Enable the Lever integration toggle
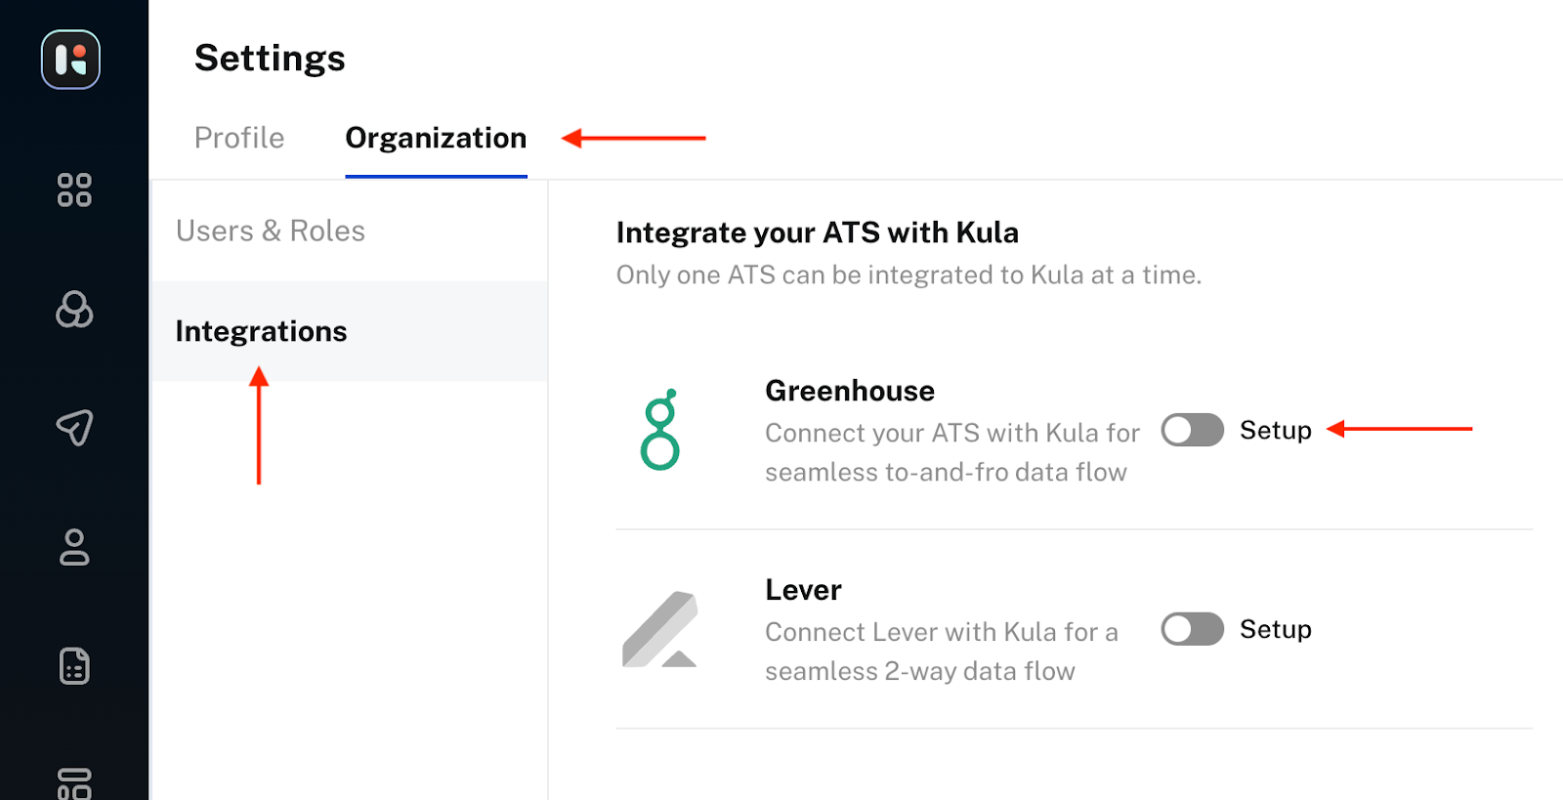 [x=1192, y=629]
